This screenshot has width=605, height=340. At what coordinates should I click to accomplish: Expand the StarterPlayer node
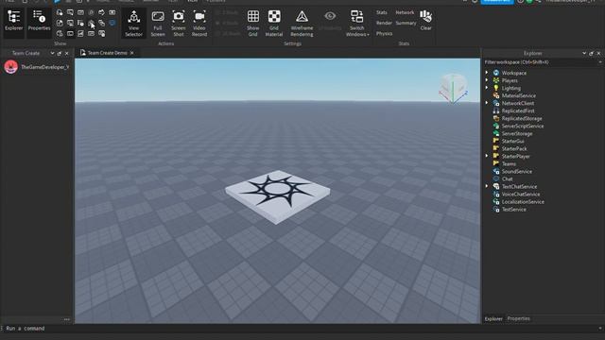click(487, 156)
